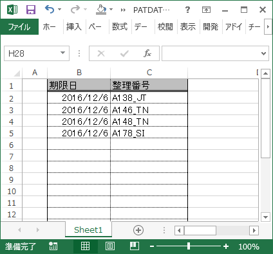Open the 開発 ribbon tab
The image size is (273, 254).
(211, 27)
